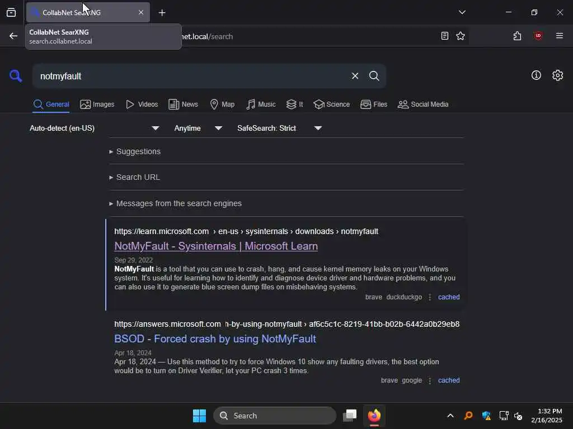Expand the Suggestions section
Viewport: 573px width, 429px height.
(x=135, y=151)
